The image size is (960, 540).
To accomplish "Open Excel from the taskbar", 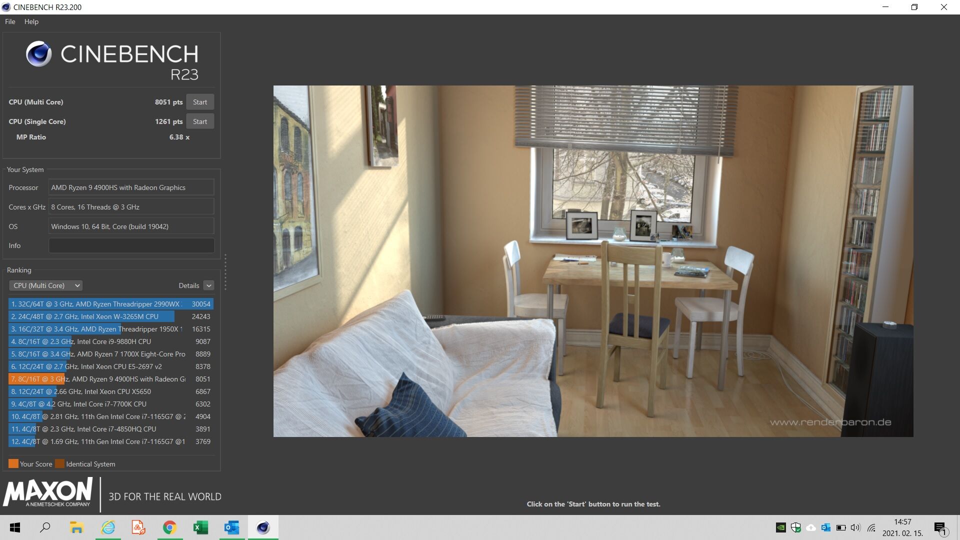I will tap(200, 527).
